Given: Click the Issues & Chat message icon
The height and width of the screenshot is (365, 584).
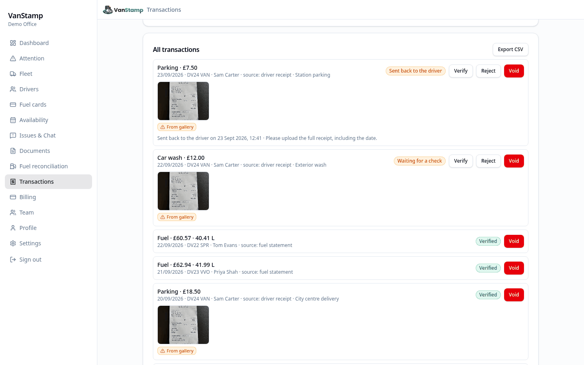Looking at the screenshot, I should tap(13, 135).
